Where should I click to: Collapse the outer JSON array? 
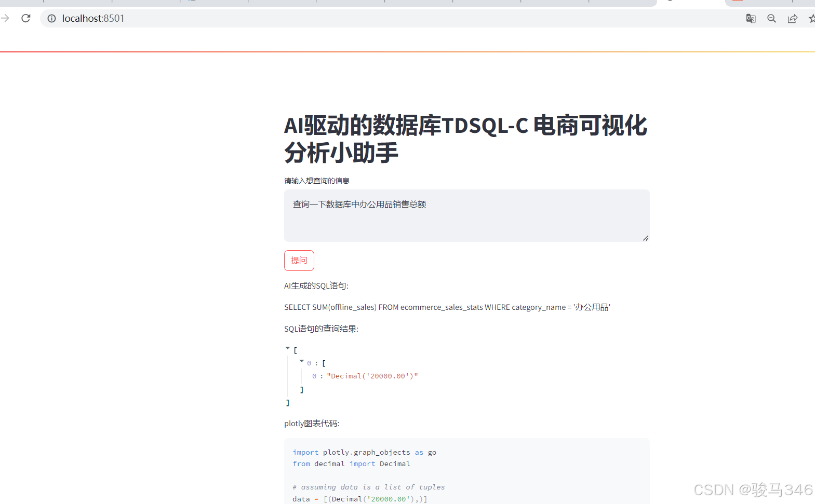(287, 348)
